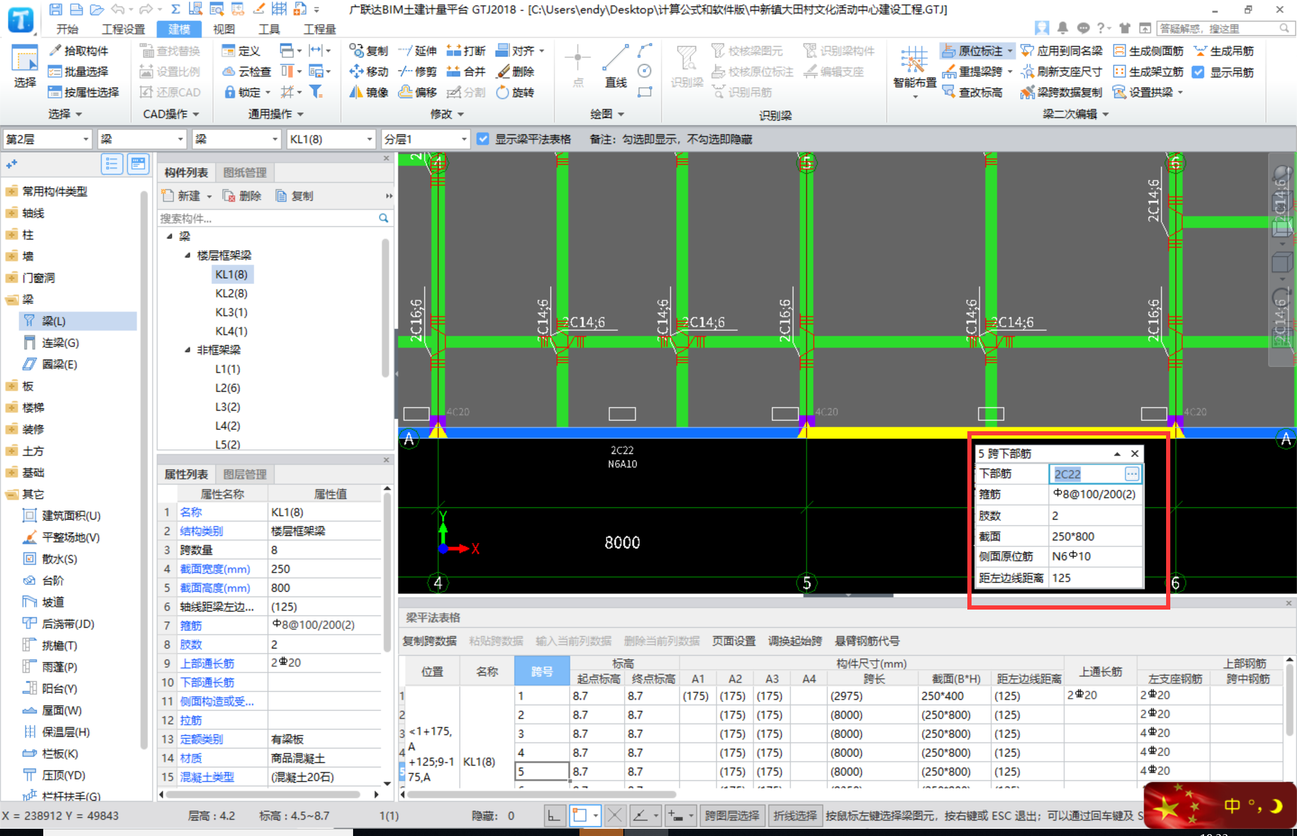Toggle the 显示梁平法表格 checkbox

click(x=483, y=139)
